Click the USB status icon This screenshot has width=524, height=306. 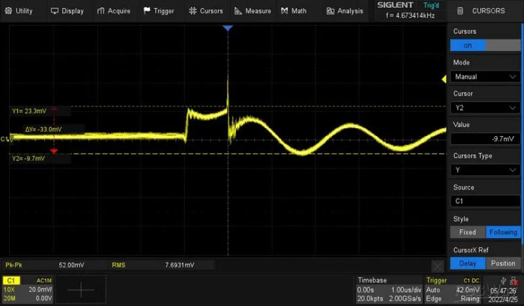[x=503, y=281]
